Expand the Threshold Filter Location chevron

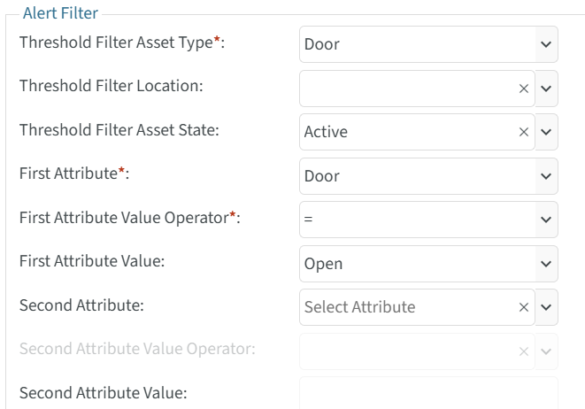click(x=546, y=89)
